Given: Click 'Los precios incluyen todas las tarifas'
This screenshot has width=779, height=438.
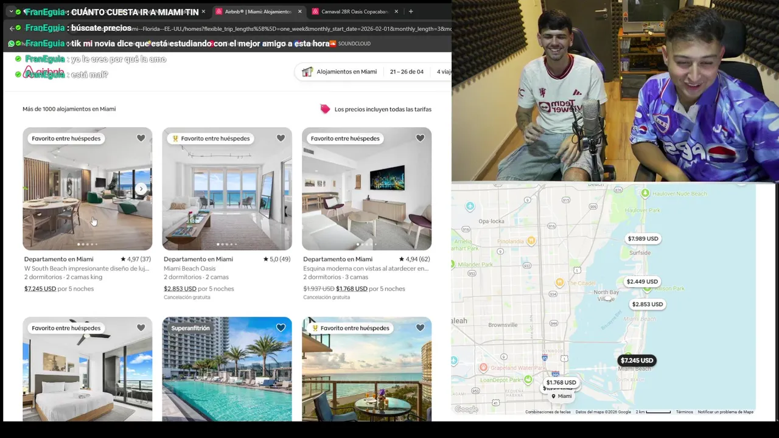Looking at the screenshot, I should pyautogui.click(x=383, y=109).
